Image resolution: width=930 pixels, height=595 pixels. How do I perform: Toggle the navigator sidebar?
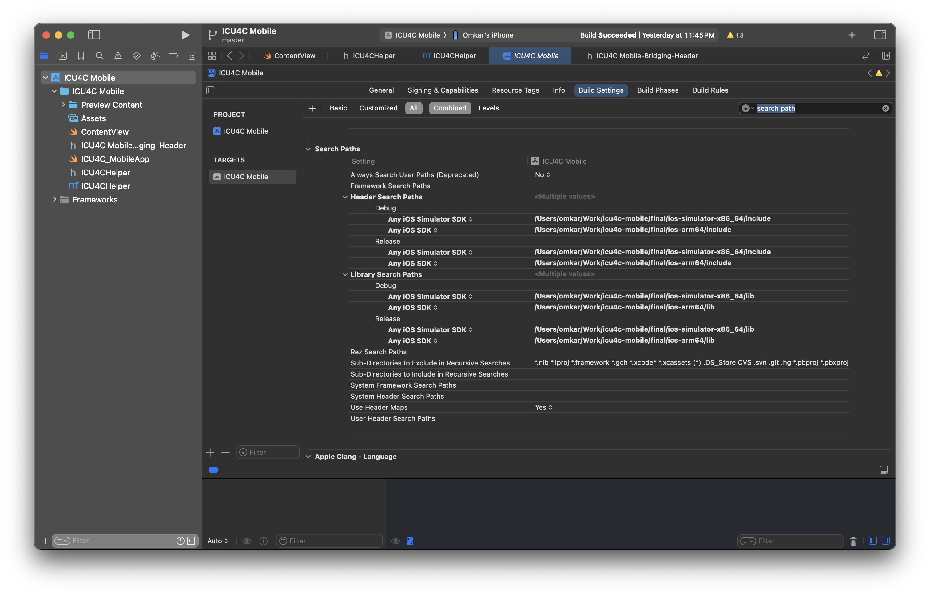pyautogui.click(x=94, y=35)
